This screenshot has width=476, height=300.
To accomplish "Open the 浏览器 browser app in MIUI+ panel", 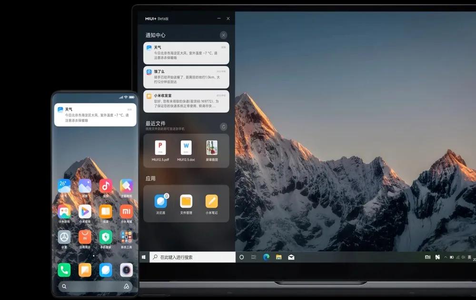I will (160, 201).
